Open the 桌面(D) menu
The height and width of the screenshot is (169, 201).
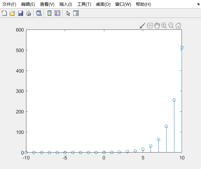(103, 4)
